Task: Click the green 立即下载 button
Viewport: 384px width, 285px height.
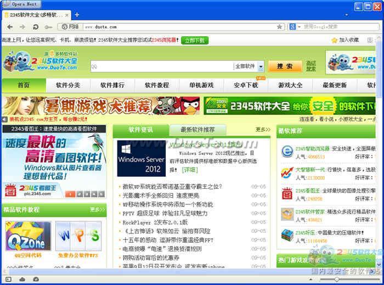Action: point(194,40)
